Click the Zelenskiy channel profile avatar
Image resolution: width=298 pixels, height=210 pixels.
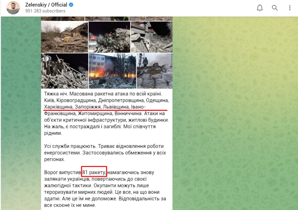coord(13,8)
